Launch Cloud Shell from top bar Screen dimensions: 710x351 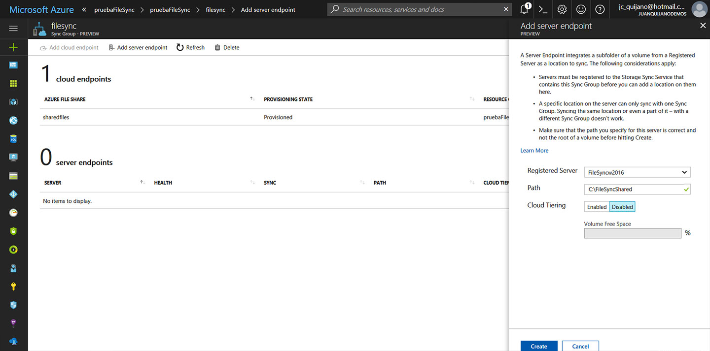pyautogui.click(x=543, y=9)
